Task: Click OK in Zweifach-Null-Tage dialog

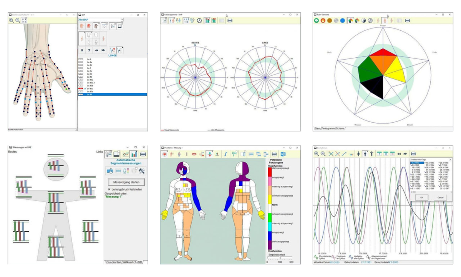Action: pyautogui.click(x=422, y=197)
